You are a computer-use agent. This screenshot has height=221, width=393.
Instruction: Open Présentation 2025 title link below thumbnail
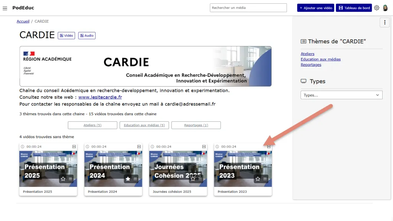pyautogui.click(x=38, y=192)
